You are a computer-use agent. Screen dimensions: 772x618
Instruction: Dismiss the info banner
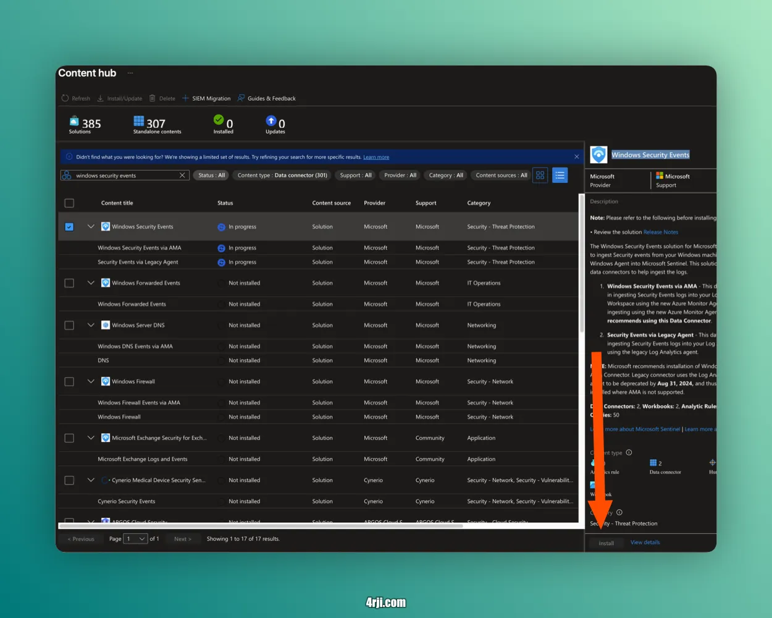(577, 157)
